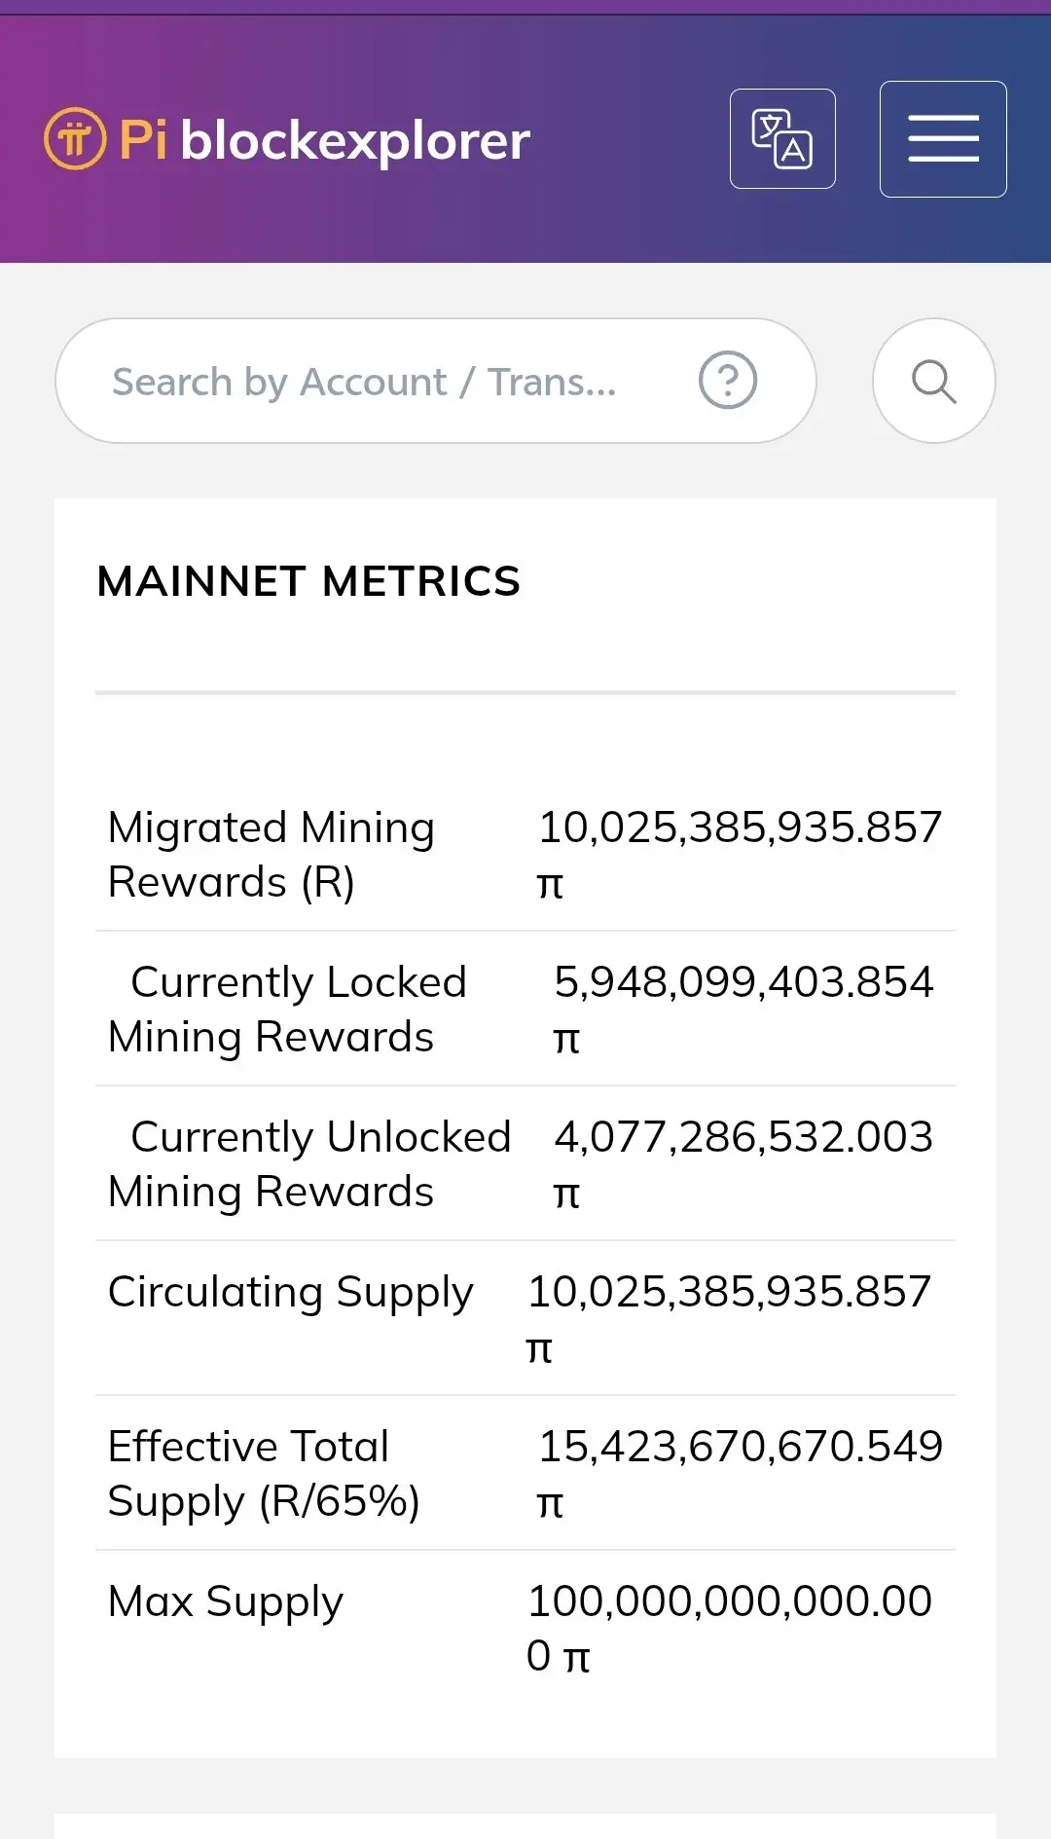The height and width of the screenshot is (1839, 1051).
Task: Select the Effective Total Supply (R/65%) label
Action: [x=263, y=1474]
